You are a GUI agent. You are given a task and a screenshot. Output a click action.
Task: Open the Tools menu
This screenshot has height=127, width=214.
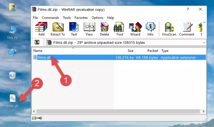(67, 18)
